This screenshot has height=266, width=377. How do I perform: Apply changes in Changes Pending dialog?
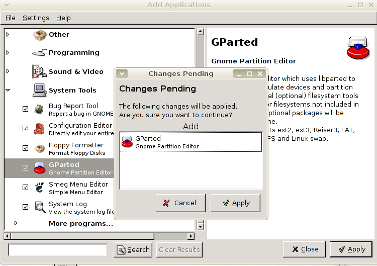tap(235, 203)
